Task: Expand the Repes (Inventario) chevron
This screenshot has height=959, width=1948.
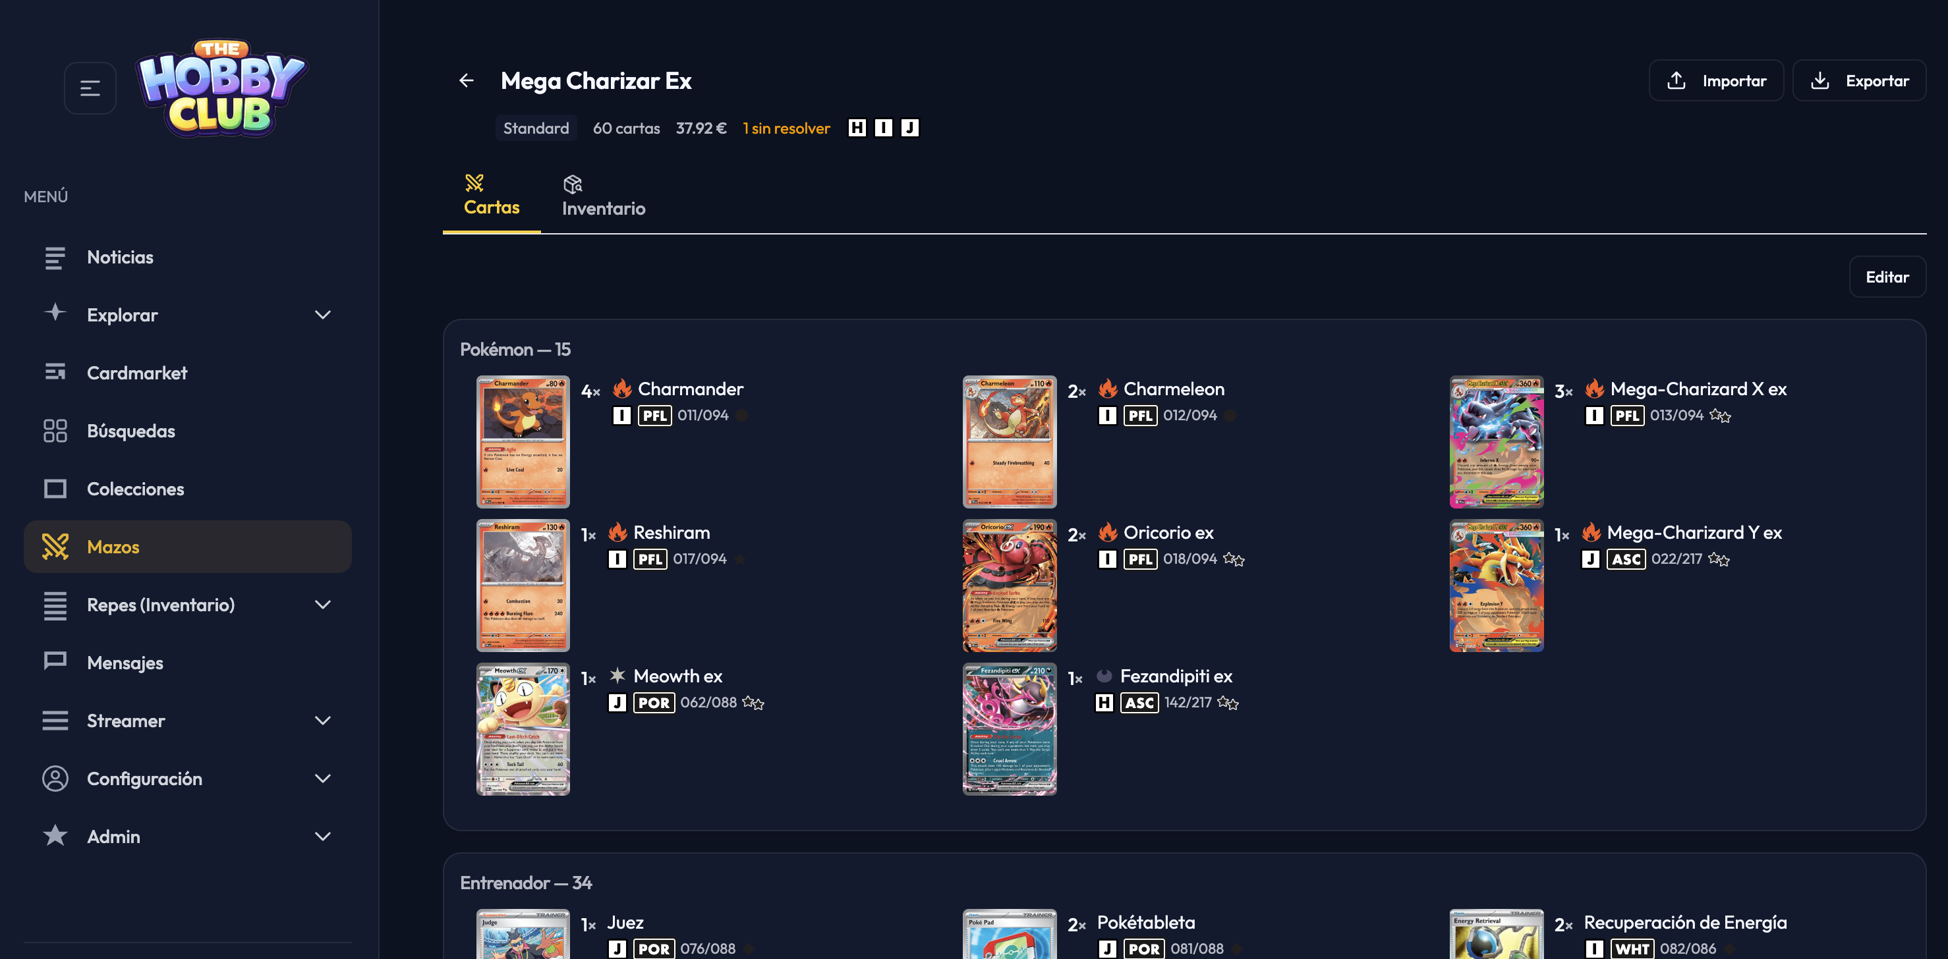Action: (323, 605)
